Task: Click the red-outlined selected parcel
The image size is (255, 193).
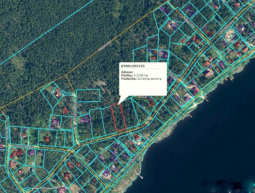Action: [x=119, y=118]
